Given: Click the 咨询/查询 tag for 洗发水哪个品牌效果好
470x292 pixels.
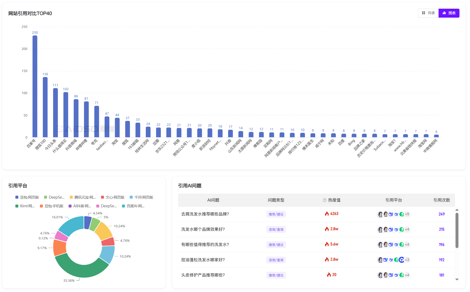Looking at the screenshot, I should tap(276, 230).
